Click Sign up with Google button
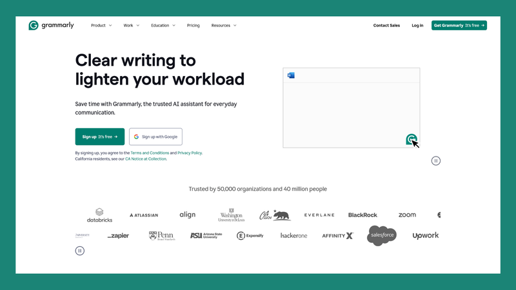The width and height of the screenshot is (516, 290). tap(155, 137)
